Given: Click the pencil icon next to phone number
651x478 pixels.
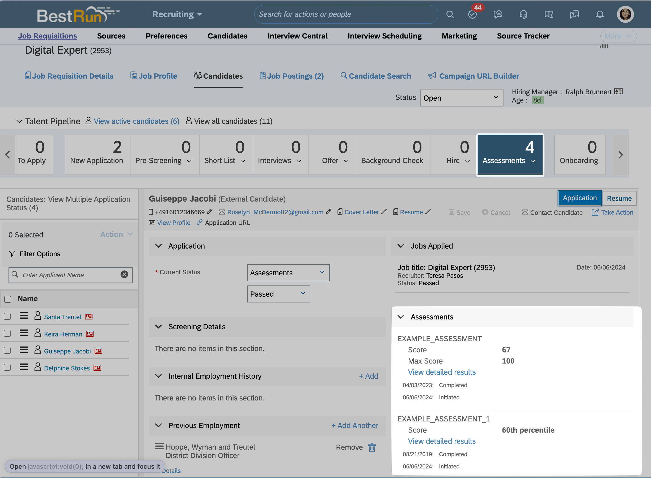Looking at the screenshot, I should (x=210, y=212).
